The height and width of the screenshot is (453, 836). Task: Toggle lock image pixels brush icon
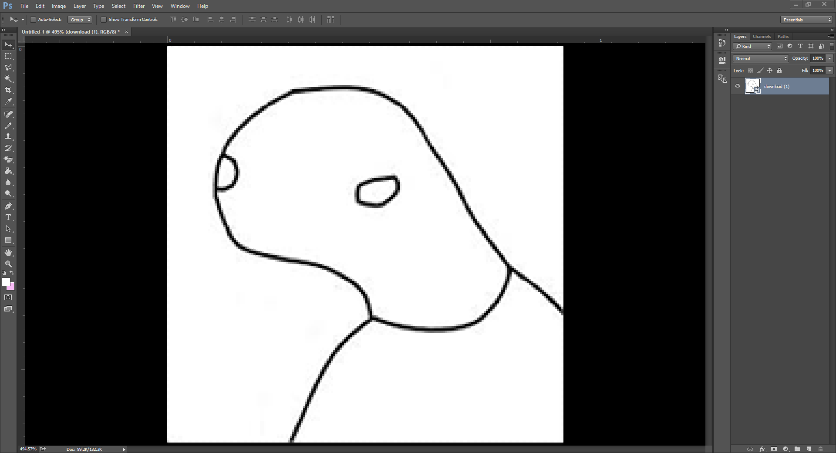point(760,71)
